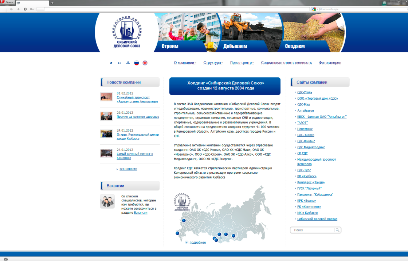Click the Вакансии people icon

(x=107, y=201)
